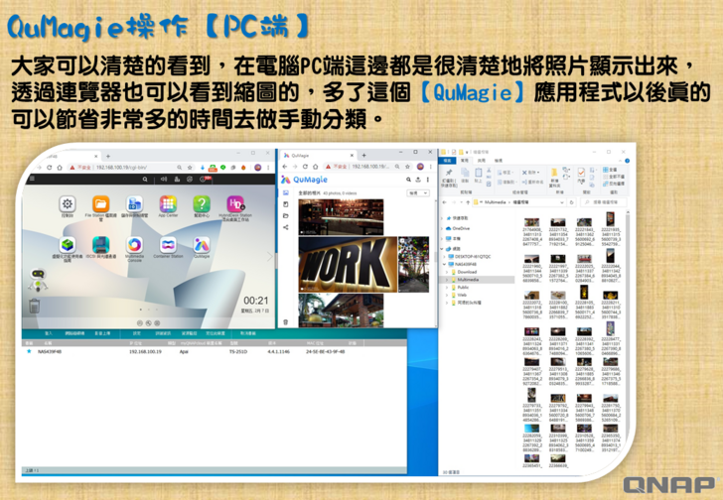Open a new tab in the QTS browser window
The image size is (723, 500).
108,156
